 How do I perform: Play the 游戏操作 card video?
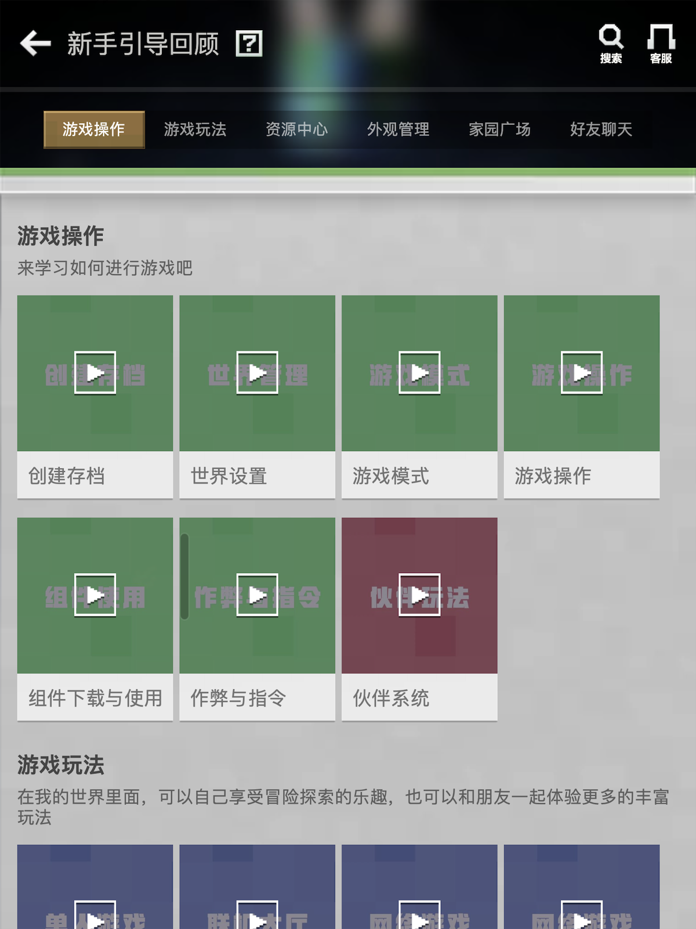click(582, 373)
